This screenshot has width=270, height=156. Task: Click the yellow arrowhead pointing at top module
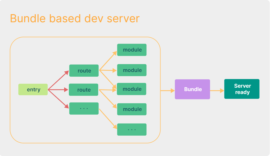[115, 53]
